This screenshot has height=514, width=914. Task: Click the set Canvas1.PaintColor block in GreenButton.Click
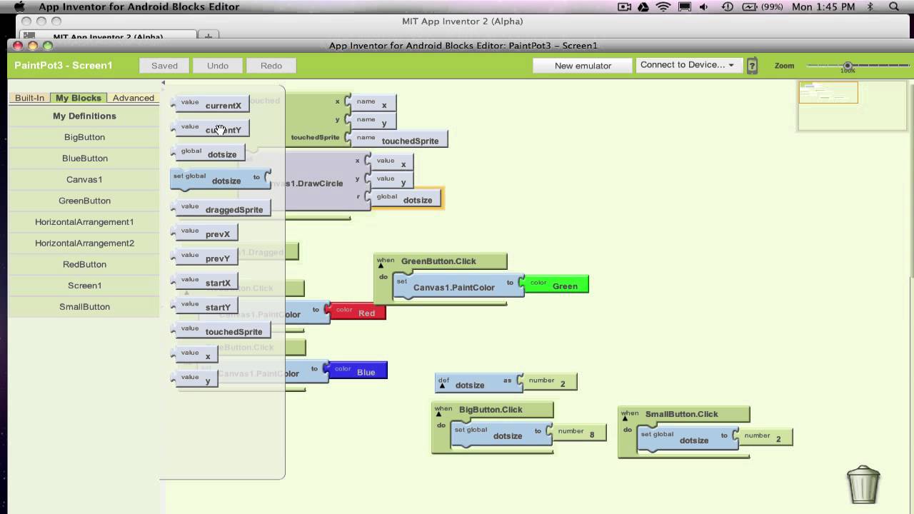click(x=459, y=286)
